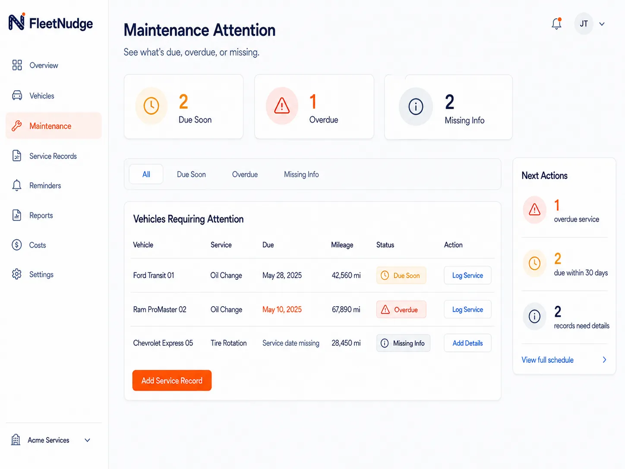The image size is (625, 469).
Task: Click the FleetNudge logo icon
Action: point(17,22)
